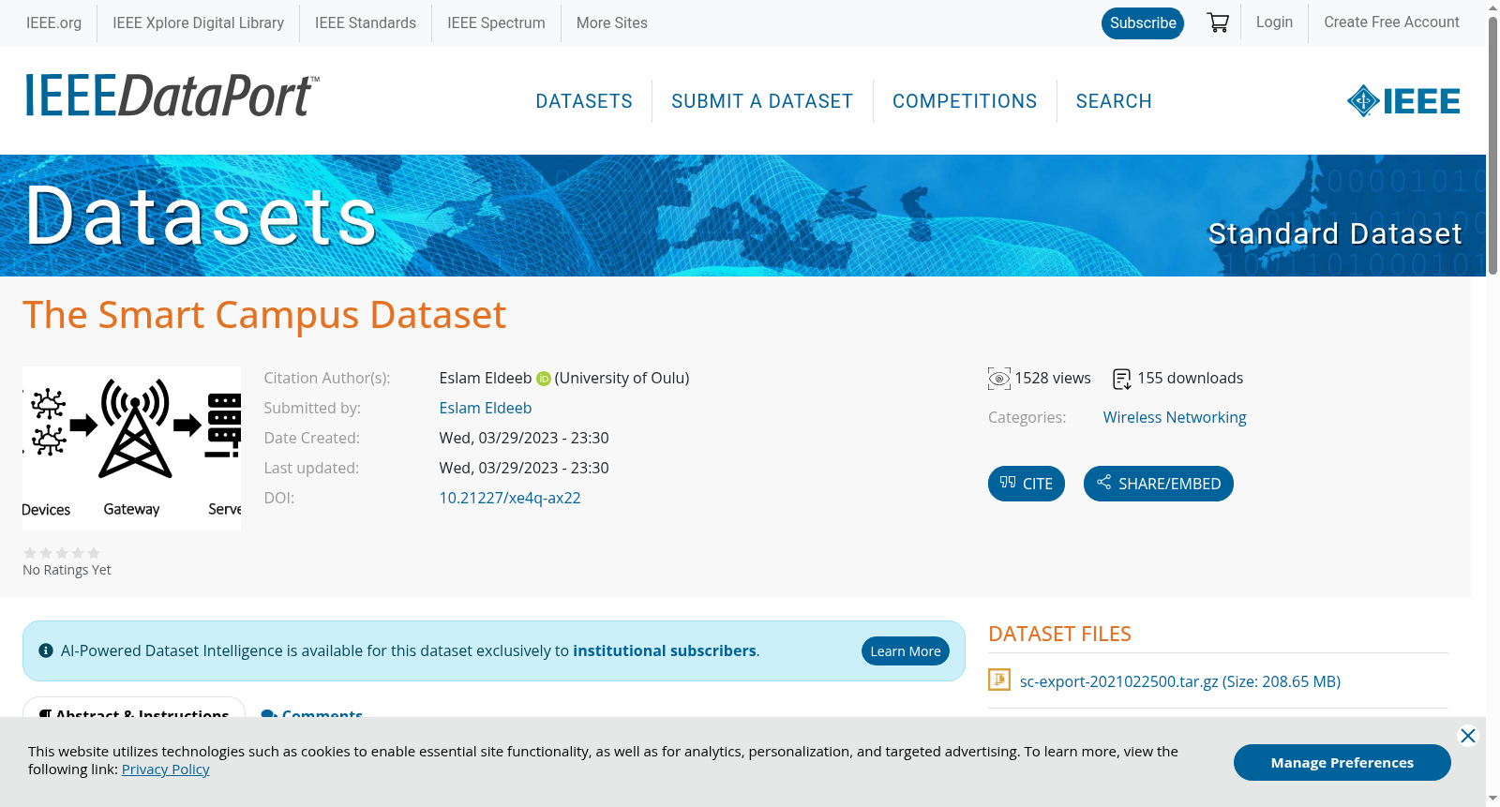Select the title The Smart Campus Dataset

pyautogui.click(x=264, y=315)
